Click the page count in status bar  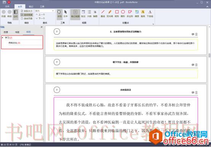click(9, 145)
